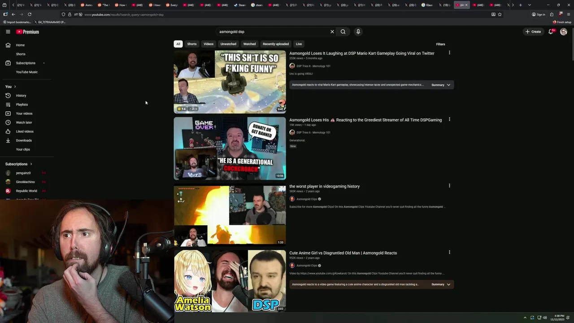
Task: Go to YouTube Premium home logo
Action: pyautogui.click(x=28, y=32)
